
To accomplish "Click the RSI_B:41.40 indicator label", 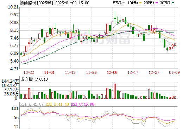I will click(57, 104).
